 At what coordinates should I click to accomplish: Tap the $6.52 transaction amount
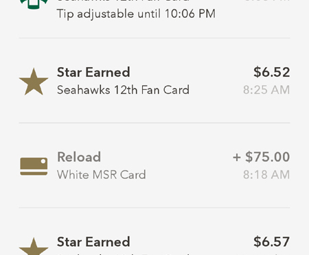coord(272,72)
